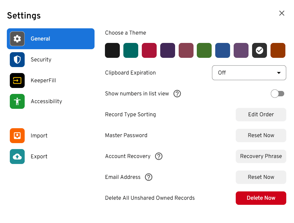Select the Security shield icon
This screenshot has height=223, width=294.
tap(17, 60)
